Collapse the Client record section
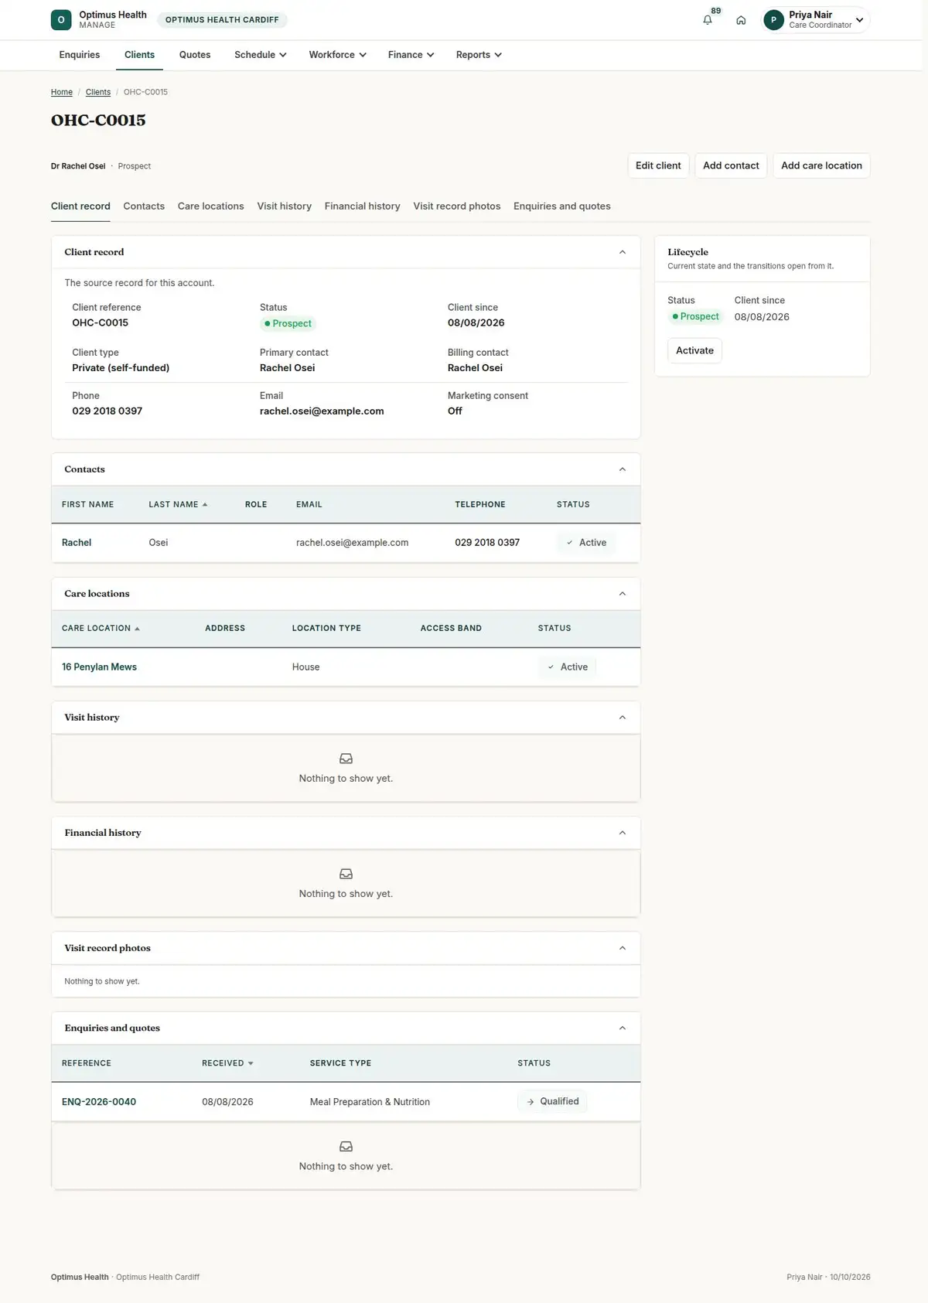Viewport: 928px width, 1303px height. [623, 252]
